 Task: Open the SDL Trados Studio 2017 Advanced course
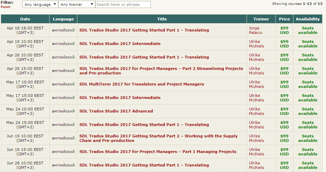(116, 111)
